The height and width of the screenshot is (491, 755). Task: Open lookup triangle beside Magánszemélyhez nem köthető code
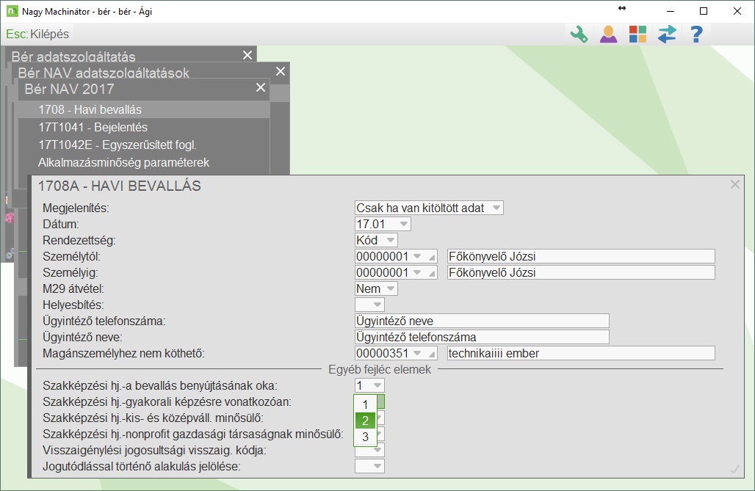click(432, 355)
